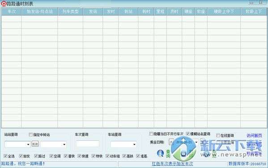Open the 访问首页 link
The width and height of the screenshot is (268, 168).
pyautogui.click(x=254, y=135)
